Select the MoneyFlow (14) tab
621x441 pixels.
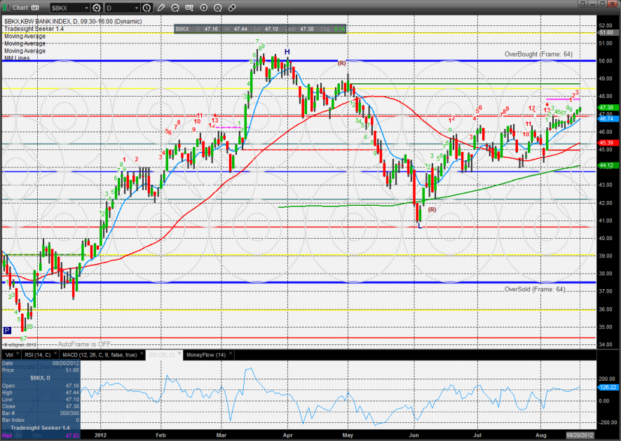point(205,356)
